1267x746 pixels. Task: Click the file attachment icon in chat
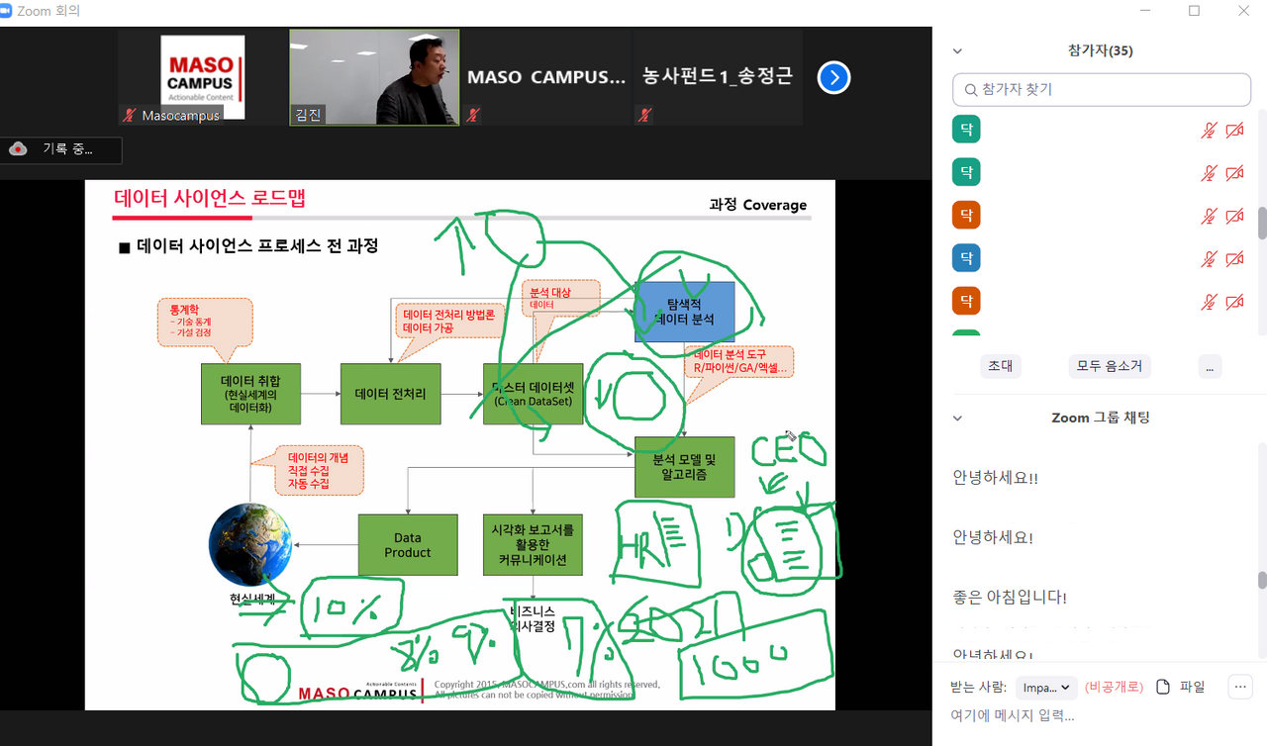pyautogui.click(x=1163, y=687)
